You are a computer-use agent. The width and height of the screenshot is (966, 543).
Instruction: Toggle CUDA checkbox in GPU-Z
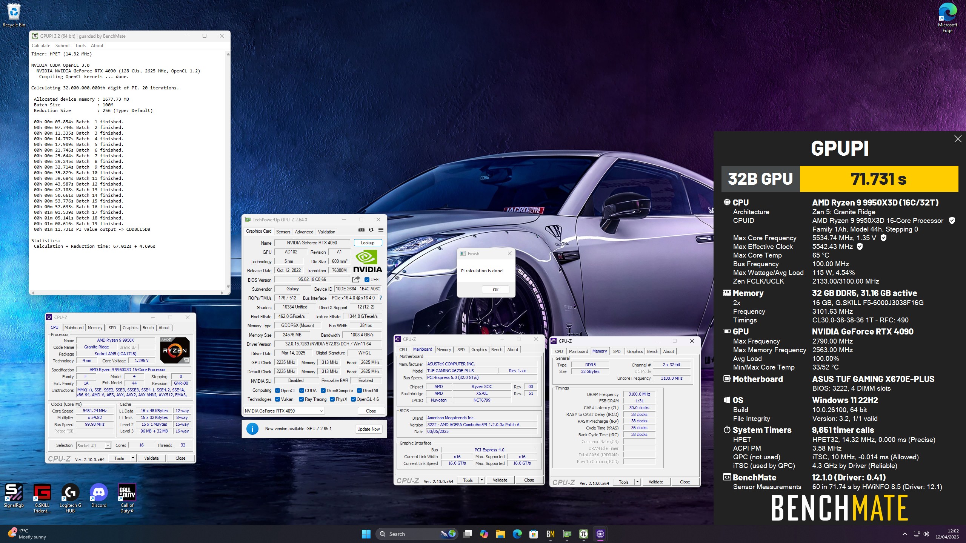(x=301, y=391)
